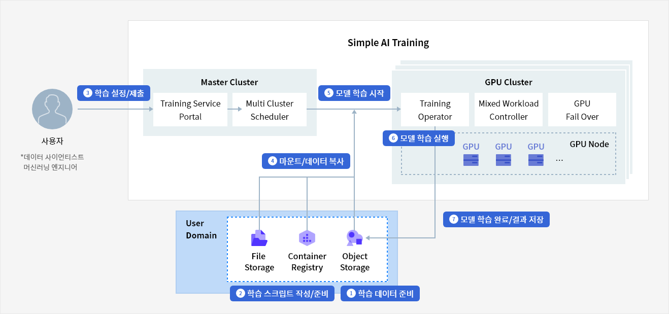Click the middle GPU server icon
Screen dimensions: 669x314
pyautogui.click(x=504, y=161)
